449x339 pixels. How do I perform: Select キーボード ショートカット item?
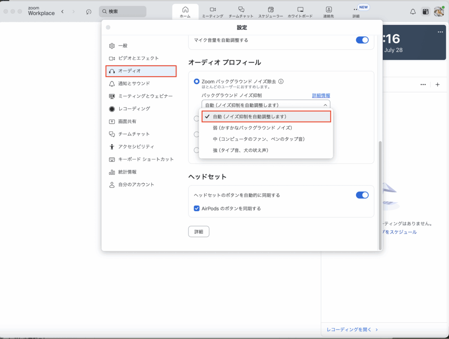141,159
